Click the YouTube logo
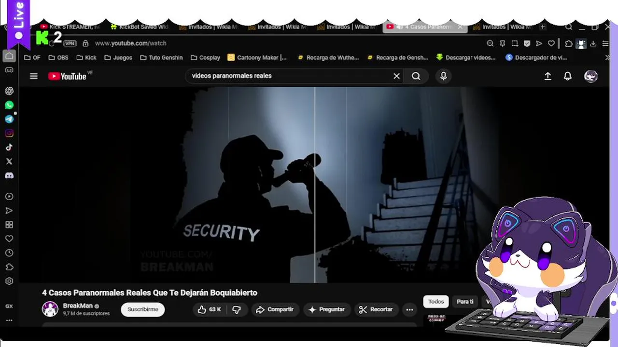This screenshot has height=347, width=618. point(67,76)
